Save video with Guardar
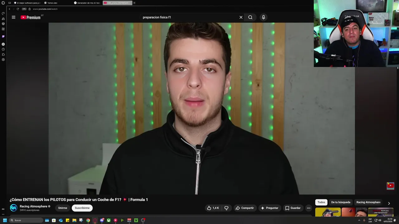 (293, 208)
